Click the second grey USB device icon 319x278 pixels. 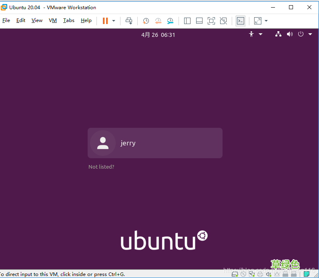(294, 274)
